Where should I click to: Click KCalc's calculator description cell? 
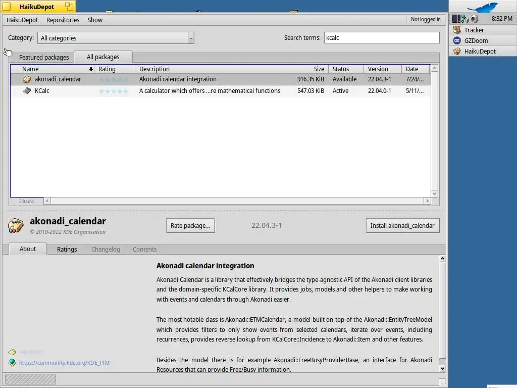(x=210, y=91)
